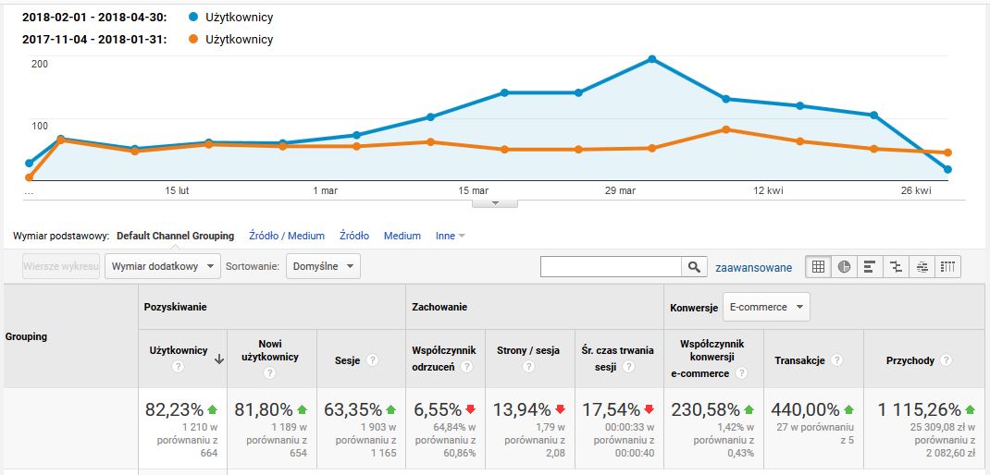Click the Zachowanie group header
Image resolution: width=990 pixels, height=475 pixels.
(439, 307)
